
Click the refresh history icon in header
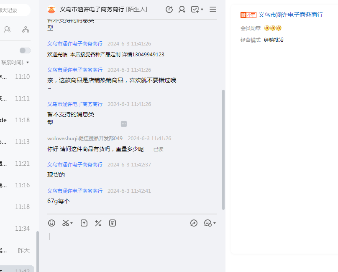click(x=169, y=9)
